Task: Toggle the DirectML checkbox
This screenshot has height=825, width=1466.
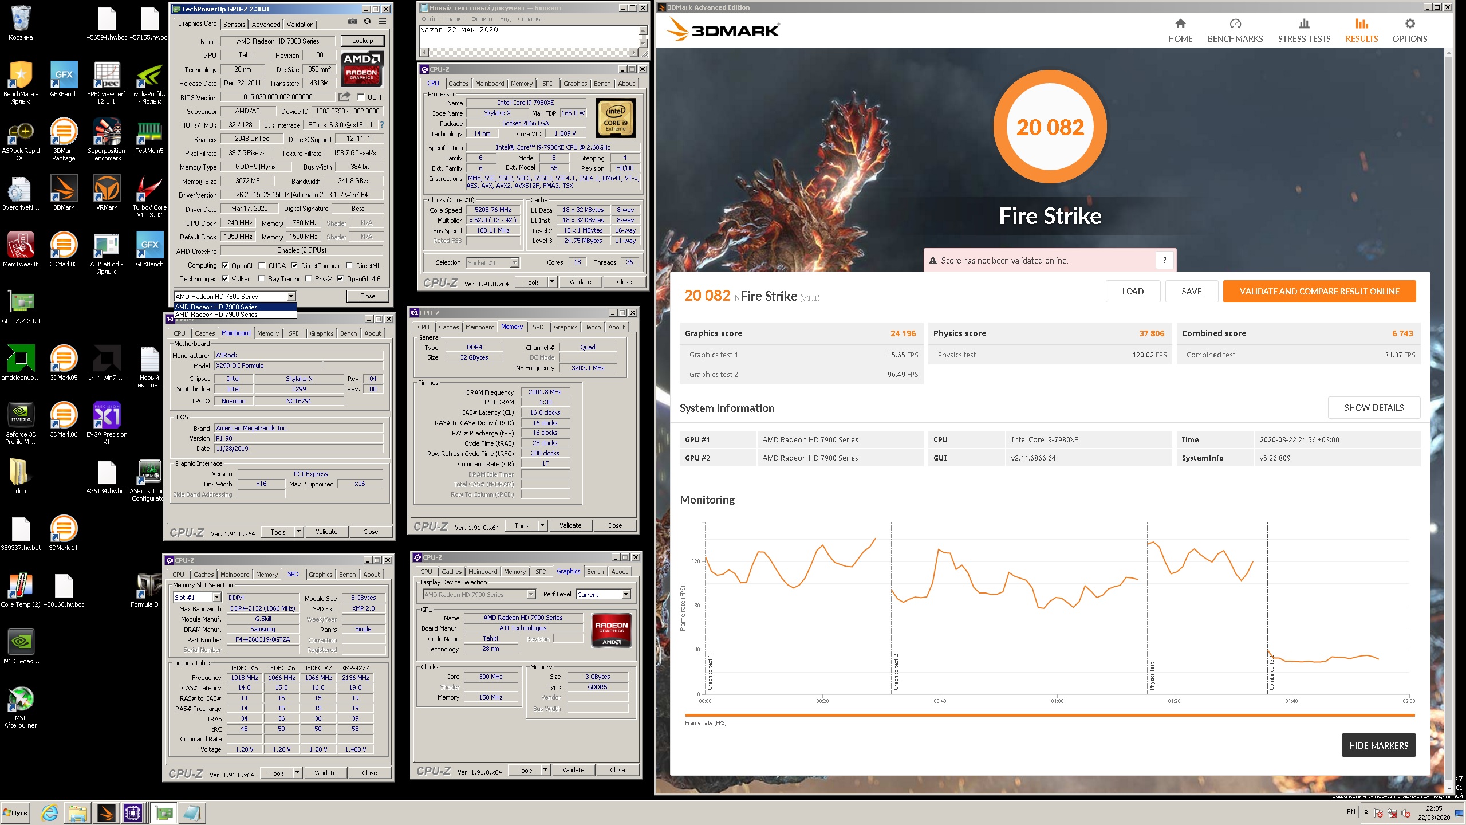Action: [x=349, y=266]
